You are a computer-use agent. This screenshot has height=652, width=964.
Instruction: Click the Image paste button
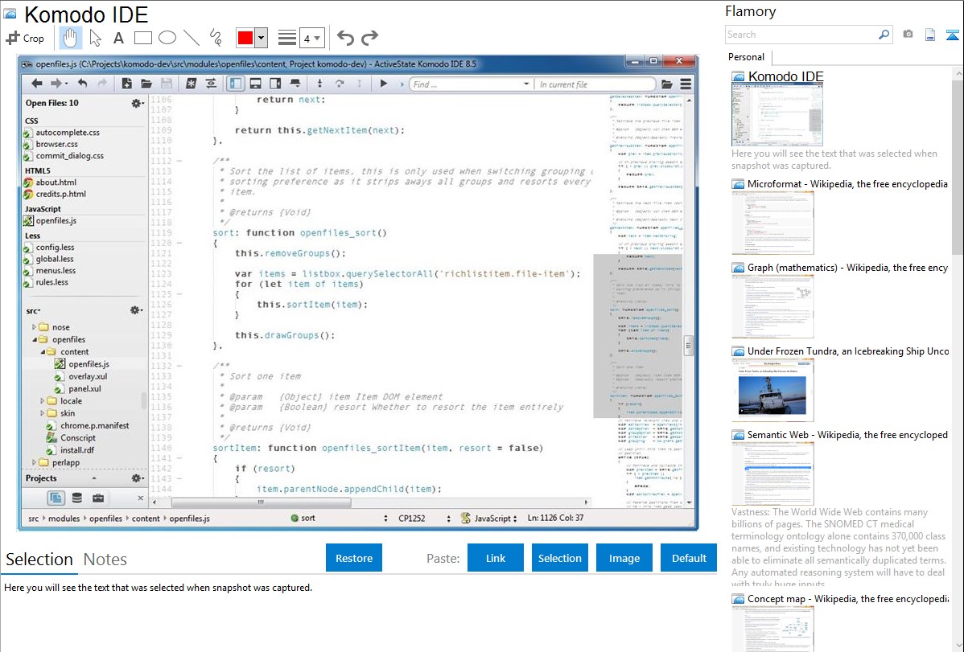pos(624,558)
